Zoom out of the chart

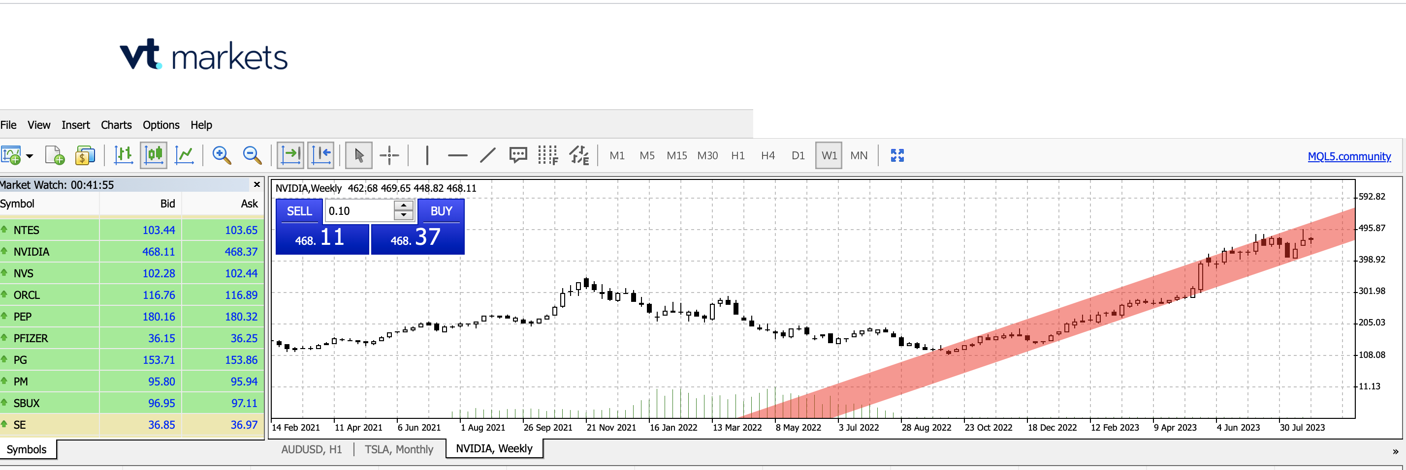click(252, 155)
